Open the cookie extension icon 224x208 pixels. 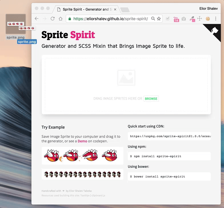pyautogui.click(x=208, y=19)
